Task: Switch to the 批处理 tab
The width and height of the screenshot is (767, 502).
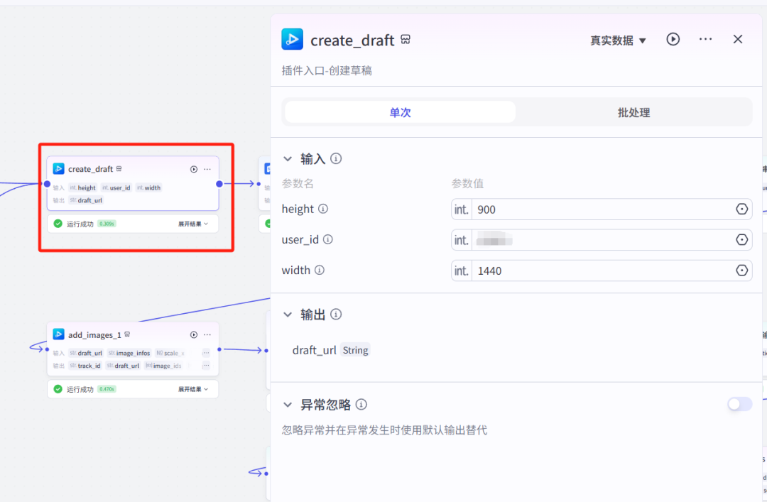Action: click(x=633, y=111)
